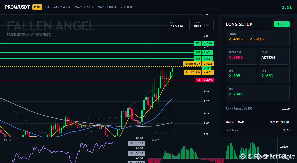The height and width of the screenshot is (163, 297).
Task: Click the RSI 50 50.00 level tag
Action: point(136,153)
